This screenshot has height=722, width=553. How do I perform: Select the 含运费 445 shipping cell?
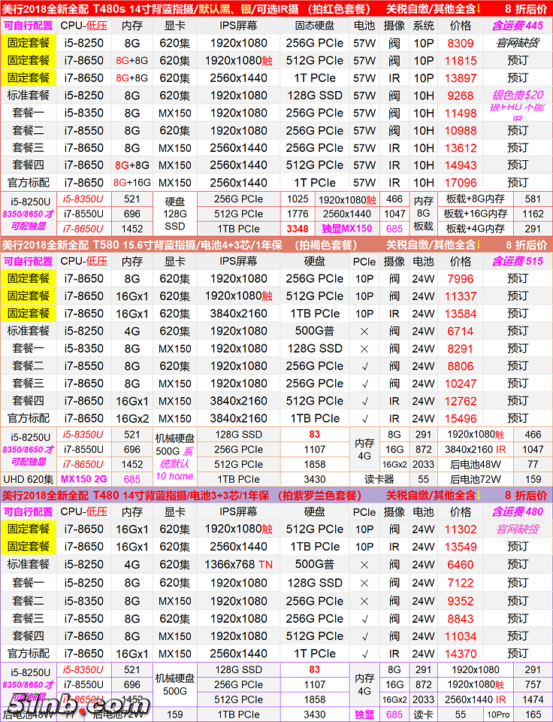coord(517,26)
